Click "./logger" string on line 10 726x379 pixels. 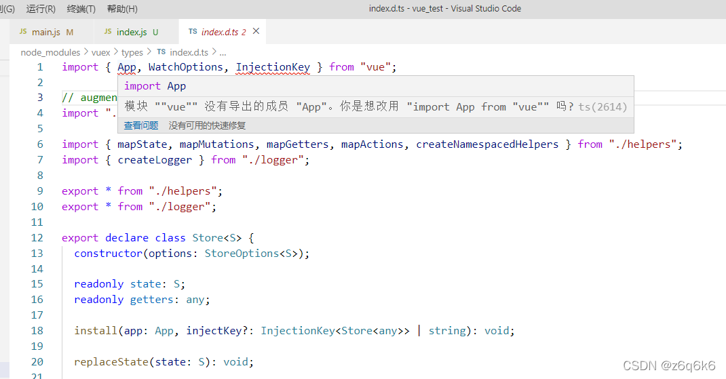(x=180, y=207)
